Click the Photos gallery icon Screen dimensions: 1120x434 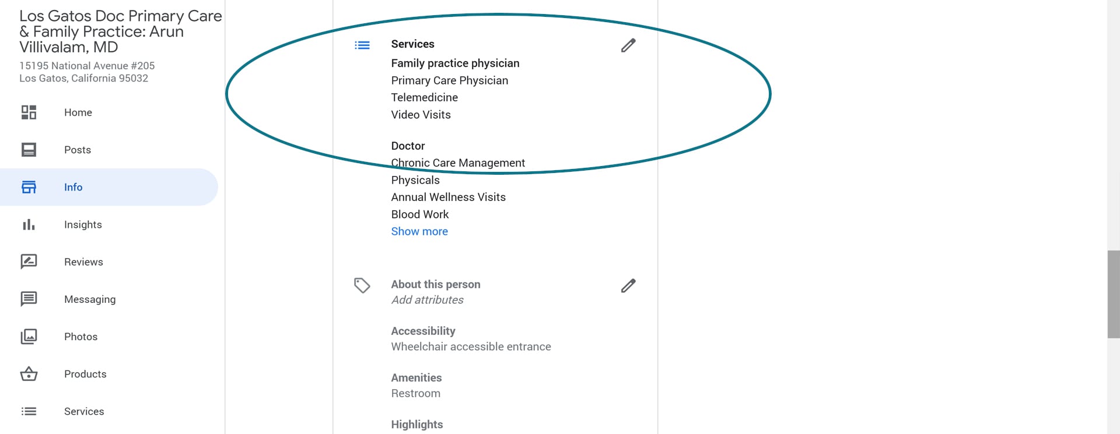pos(29,336)
